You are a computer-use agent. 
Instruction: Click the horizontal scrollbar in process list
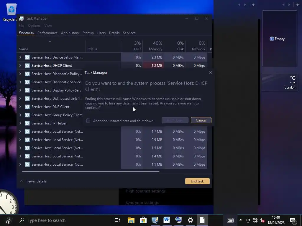click(x=91, y=171)
